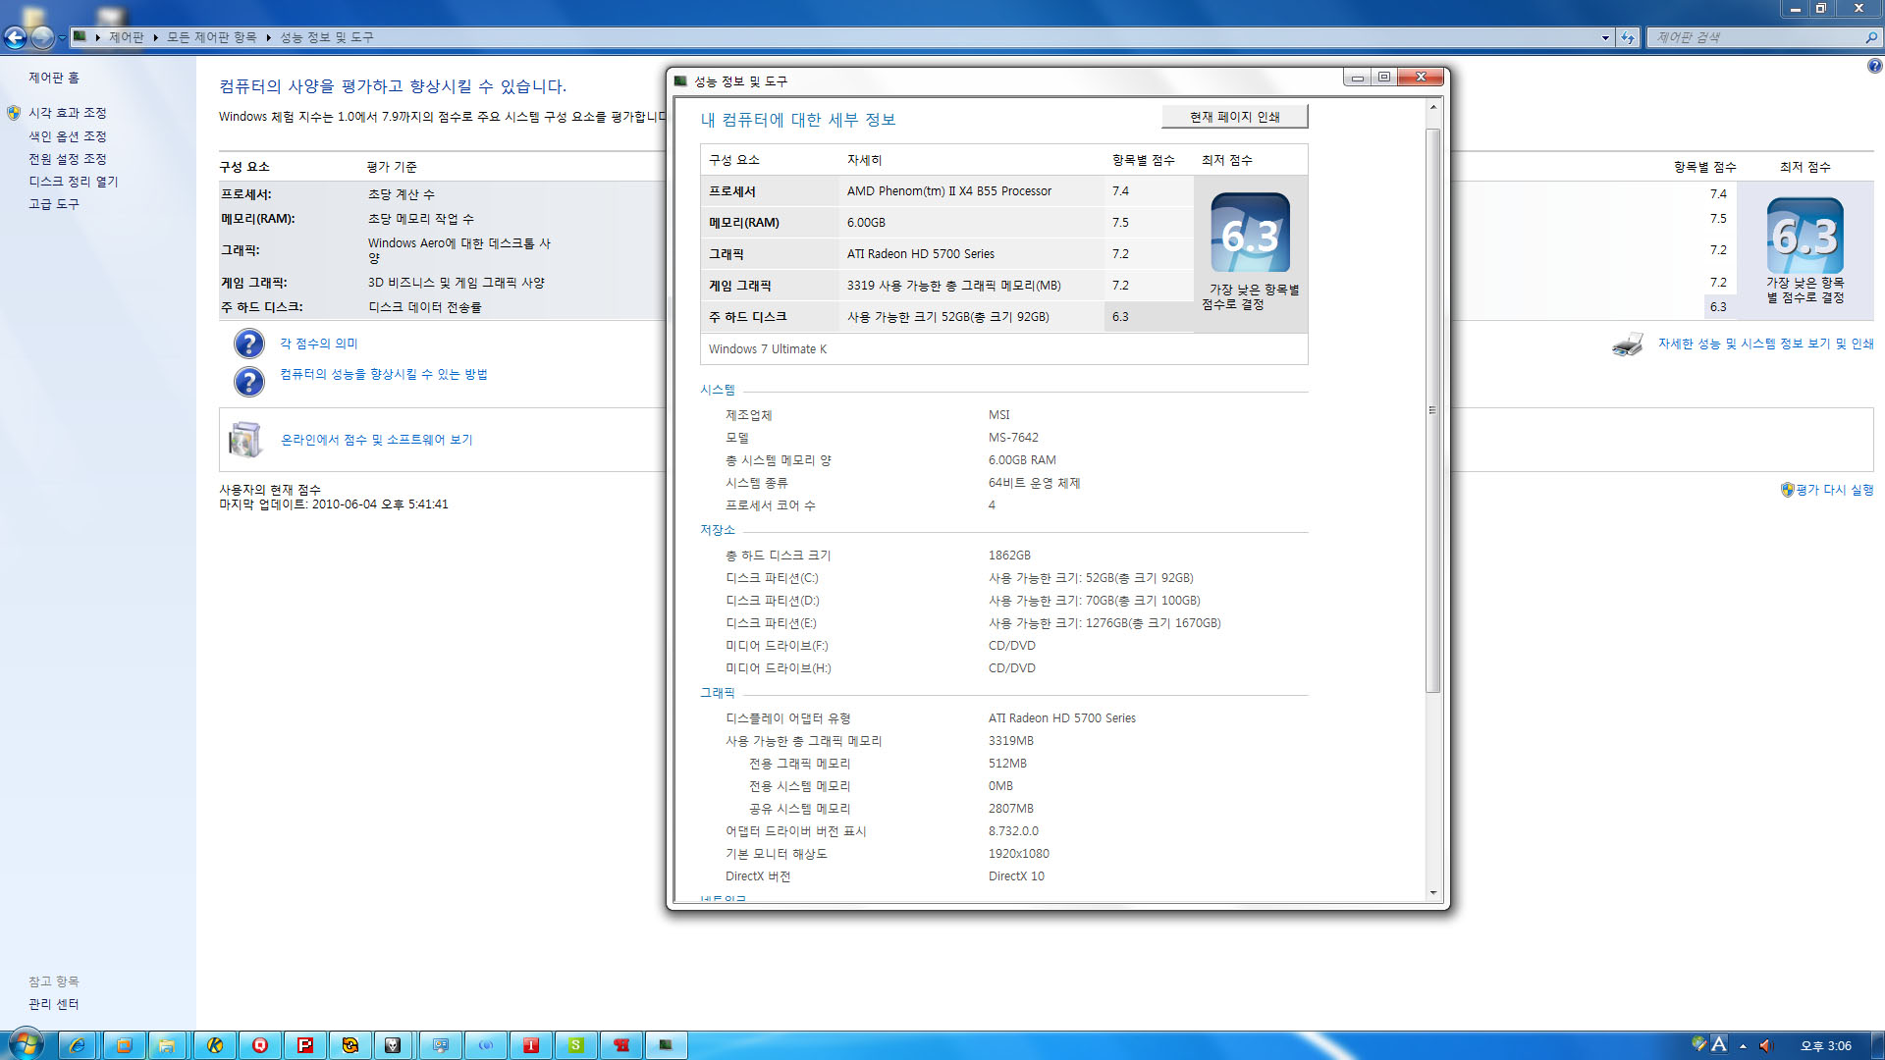Open the gray alien head taskbar icon
Image resolution: width=1885 pixels, height=1060 pixels.
click(393, 1045)
